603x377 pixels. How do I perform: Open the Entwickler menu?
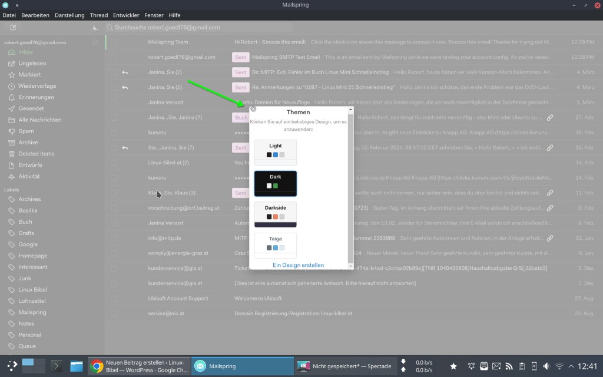126,15
